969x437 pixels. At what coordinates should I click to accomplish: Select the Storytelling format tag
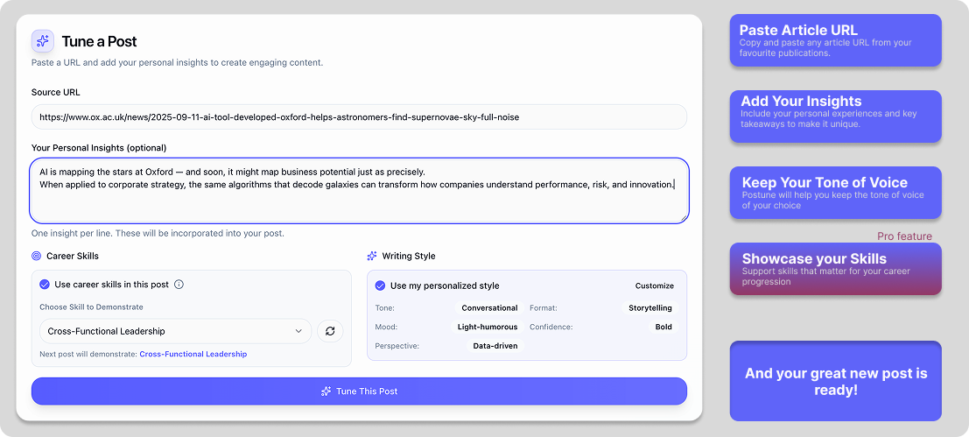pos(650,308)
